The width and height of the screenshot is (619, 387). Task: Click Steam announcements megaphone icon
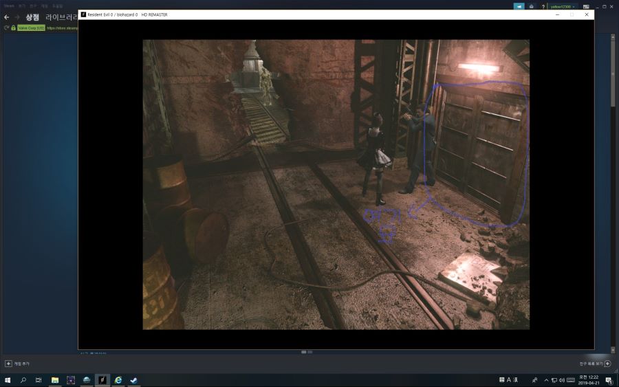click(519, 6)
